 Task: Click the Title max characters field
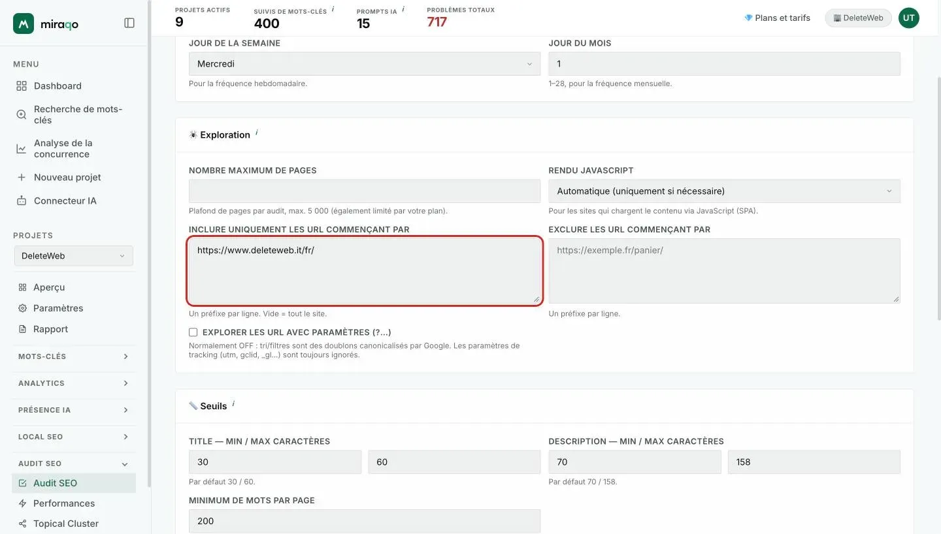[454, 462]
